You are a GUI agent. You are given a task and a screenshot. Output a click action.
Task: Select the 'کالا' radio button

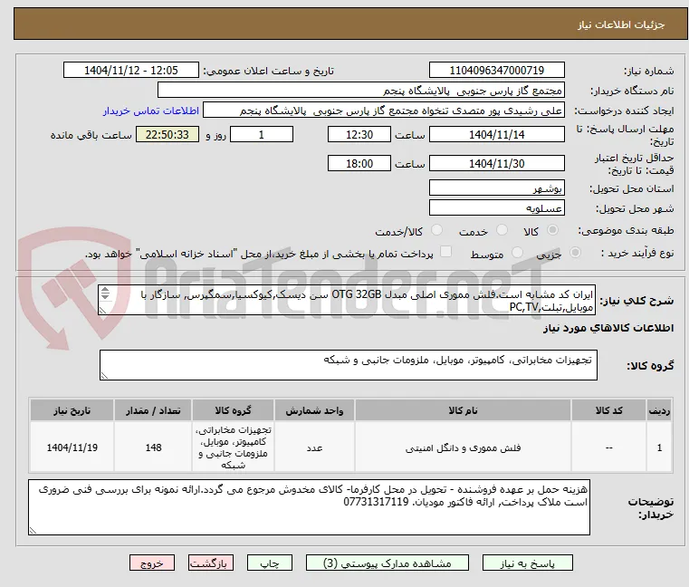click(x=553, y=230)
